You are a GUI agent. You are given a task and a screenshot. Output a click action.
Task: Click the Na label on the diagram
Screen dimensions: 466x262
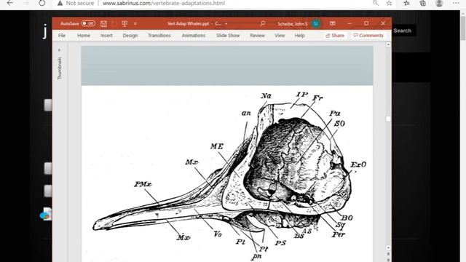(266, 95)
